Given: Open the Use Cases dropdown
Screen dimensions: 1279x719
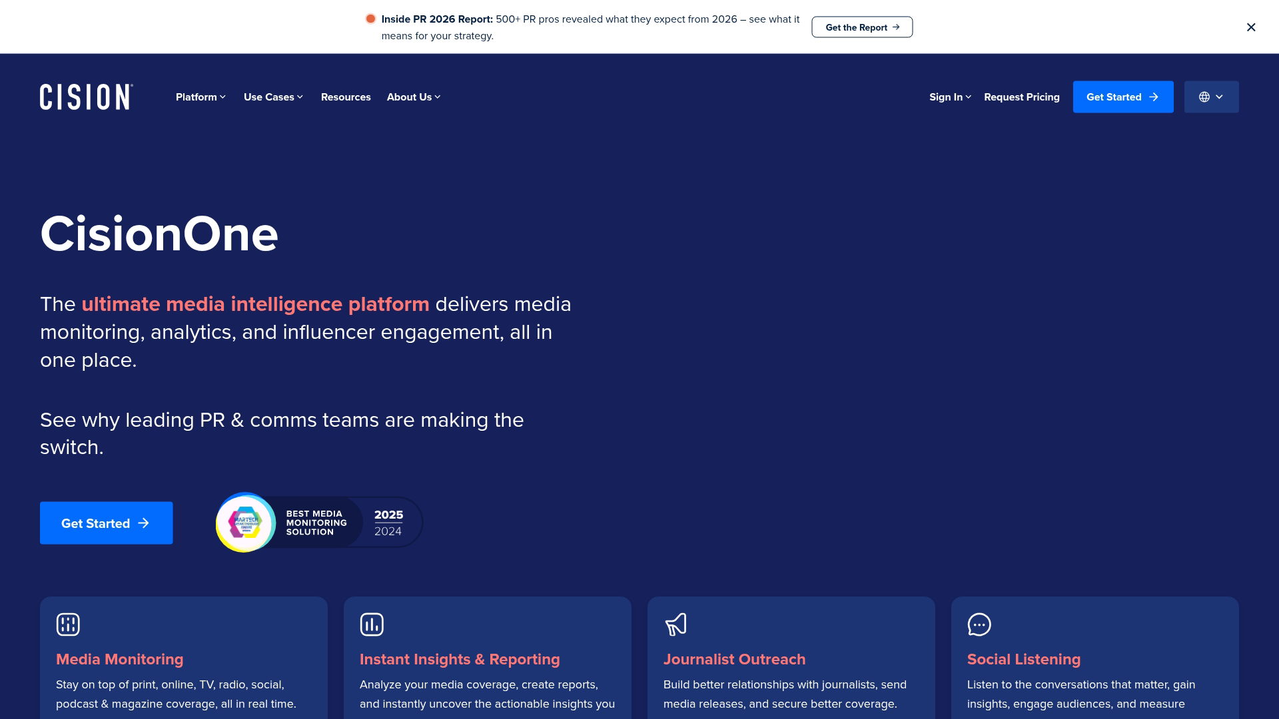Looking at the screenshot, I should coord(273,97).
